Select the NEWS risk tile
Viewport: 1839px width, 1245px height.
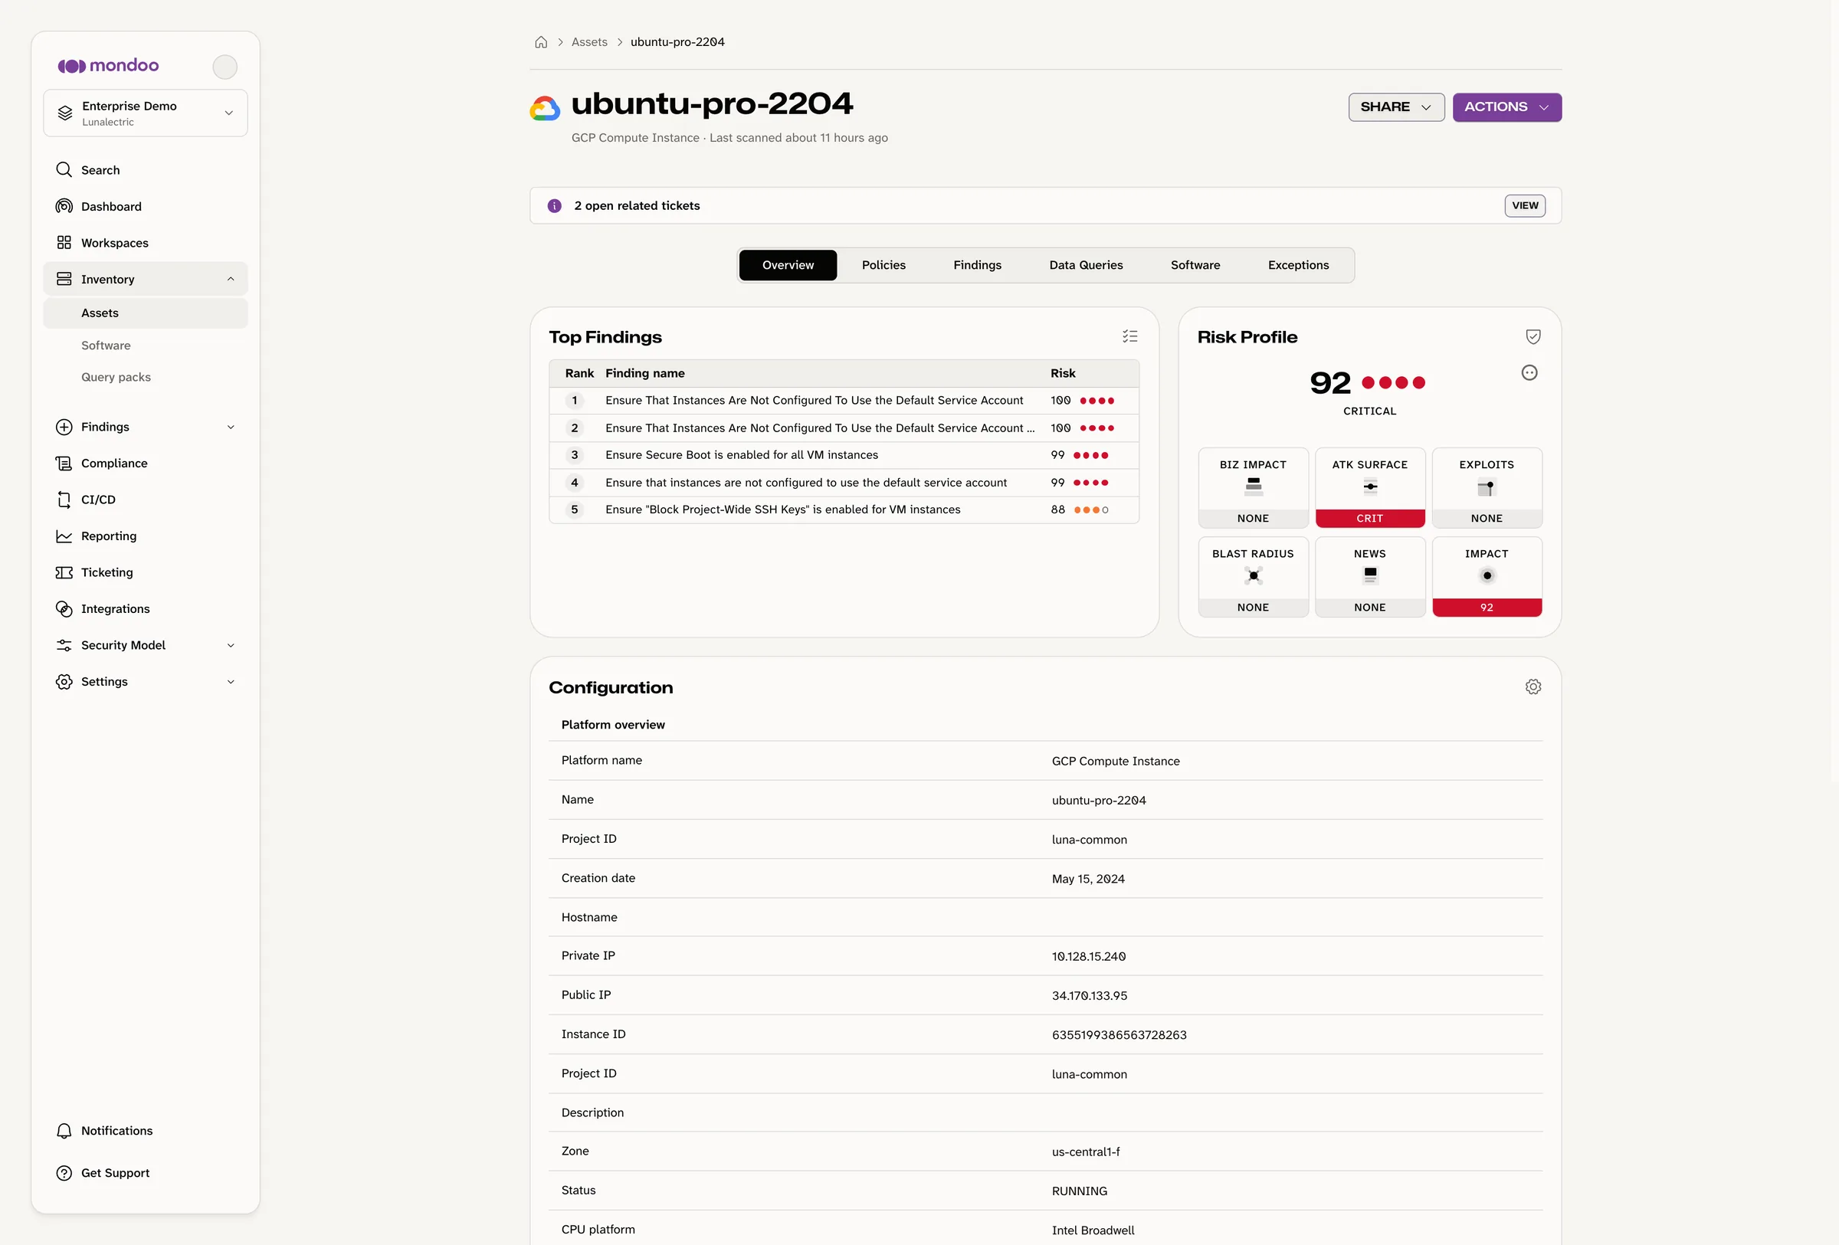pyautogui.click(x=1370, y=577)
